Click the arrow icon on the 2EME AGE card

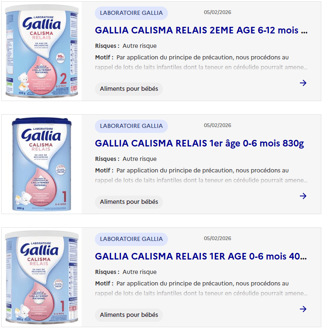pyautogui.click(x=303, y=83)
